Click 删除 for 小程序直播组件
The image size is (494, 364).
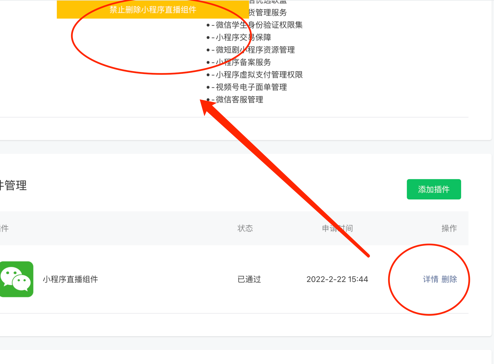[449, 279]
